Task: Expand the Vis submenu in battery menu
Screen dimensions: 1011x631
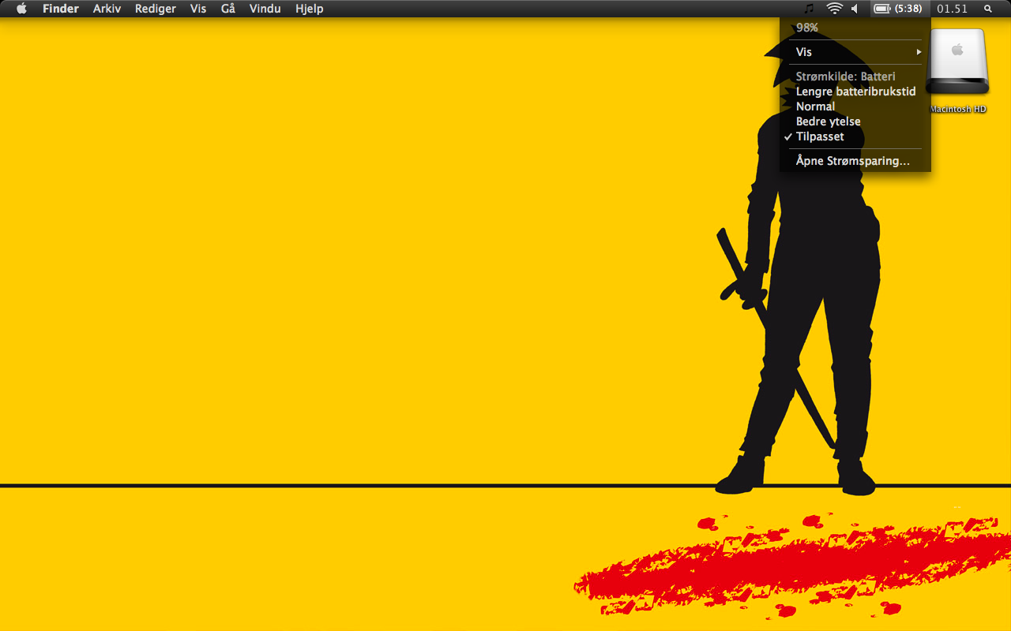Action: (855, 52)
